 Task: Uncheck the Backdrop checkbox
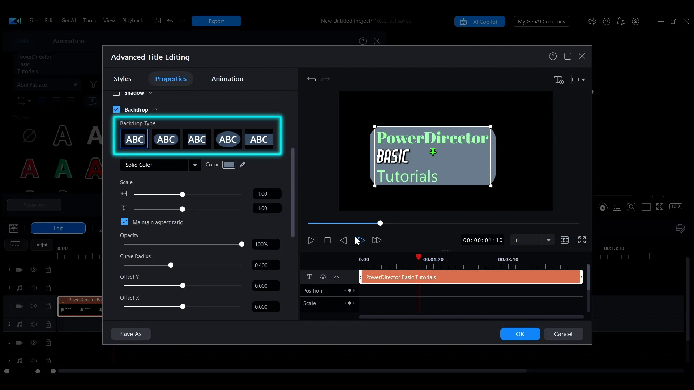tap(116, 109)
